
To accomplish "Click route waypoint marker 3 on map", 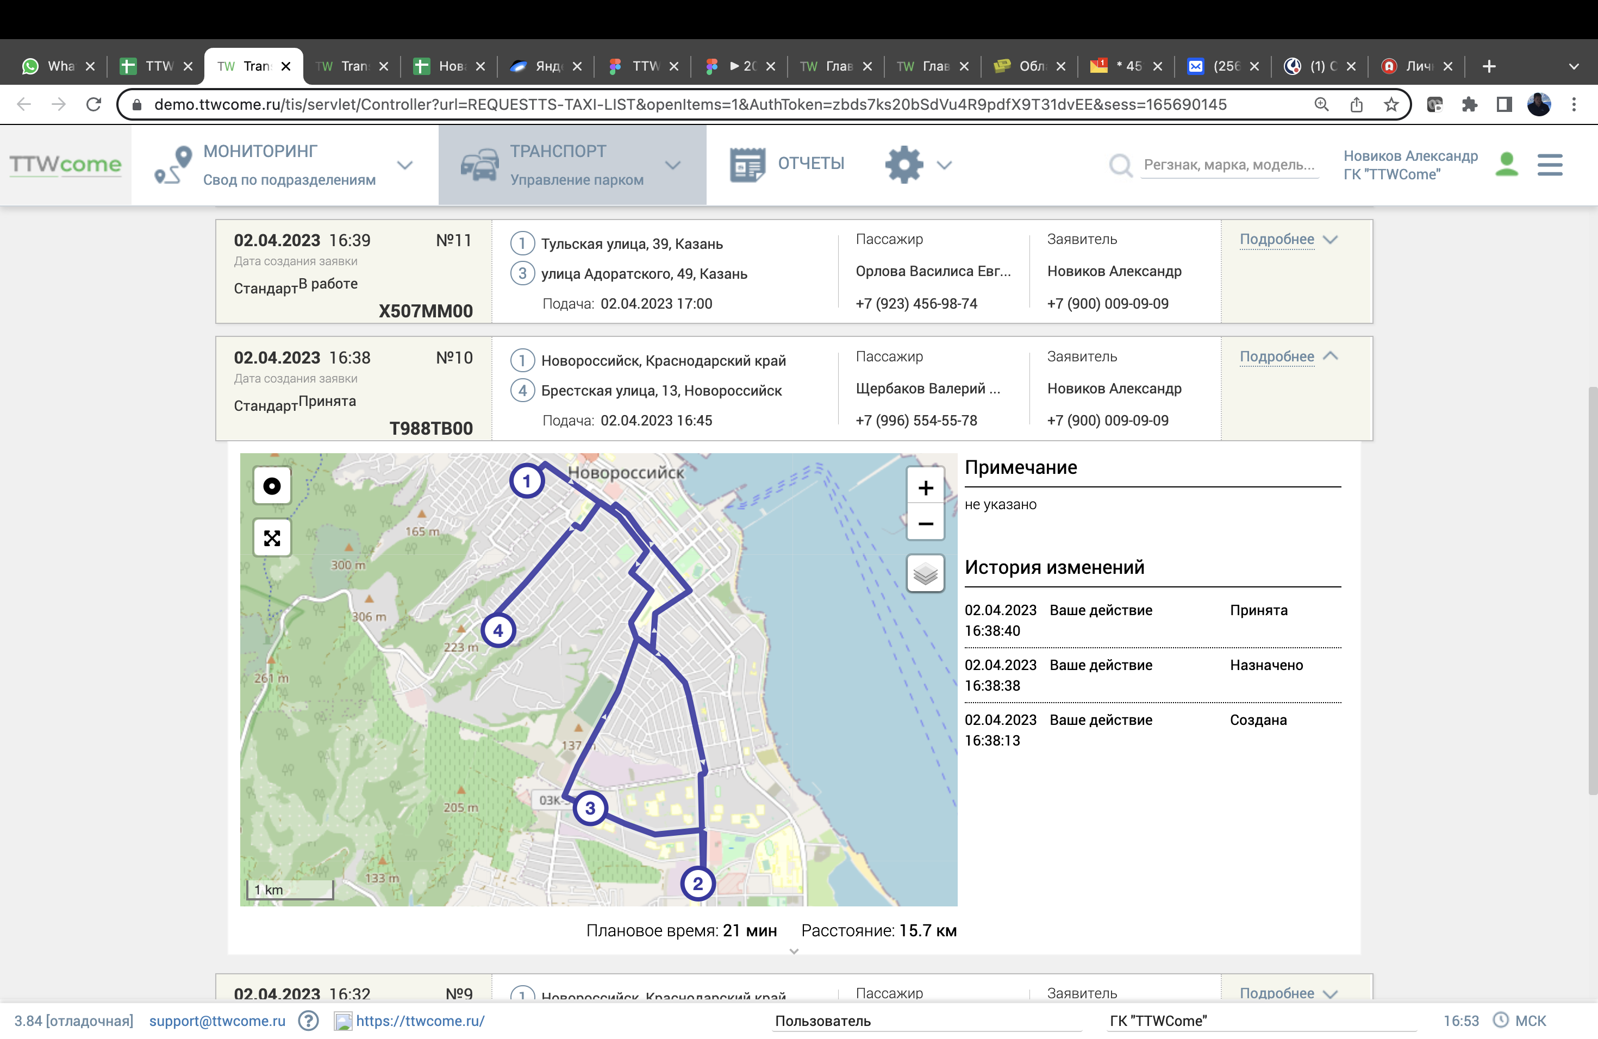I will (x=590, y=808).
